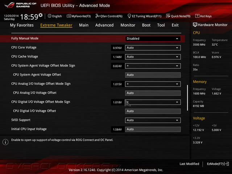Click the 35x Ratio value
Image resolution: width=232 pixels, height=174 pixels.
click(195, 69)
